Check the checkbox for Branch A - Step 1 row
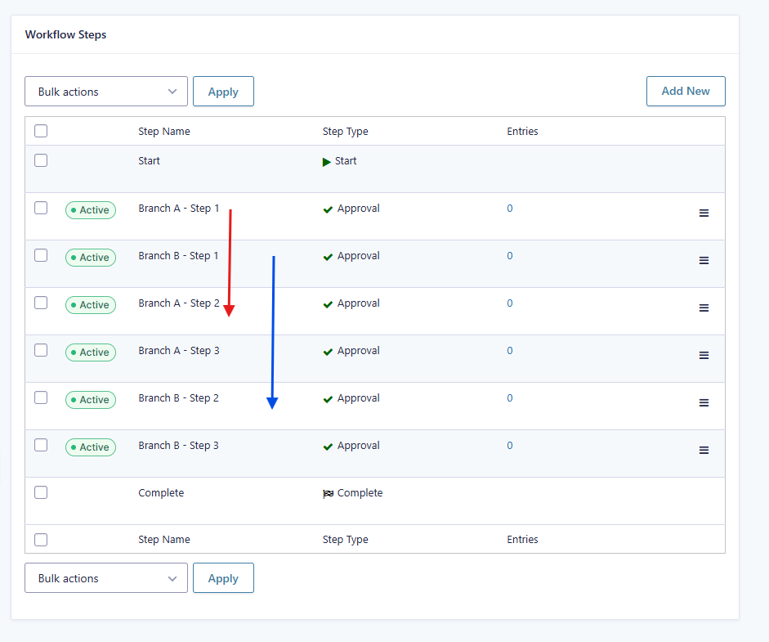The width and height of the screenshot is (769, 642). pyautogui.click(x=41, y=208)
